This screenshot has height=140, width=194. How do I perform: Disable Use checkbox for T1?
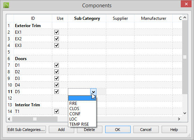pos(56,112)
